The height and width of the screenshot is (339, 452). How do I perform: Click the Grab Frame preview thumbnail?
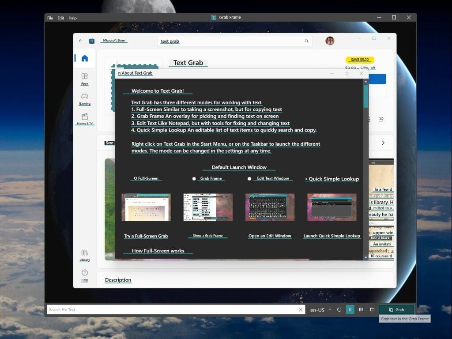(x=208, y=207)
